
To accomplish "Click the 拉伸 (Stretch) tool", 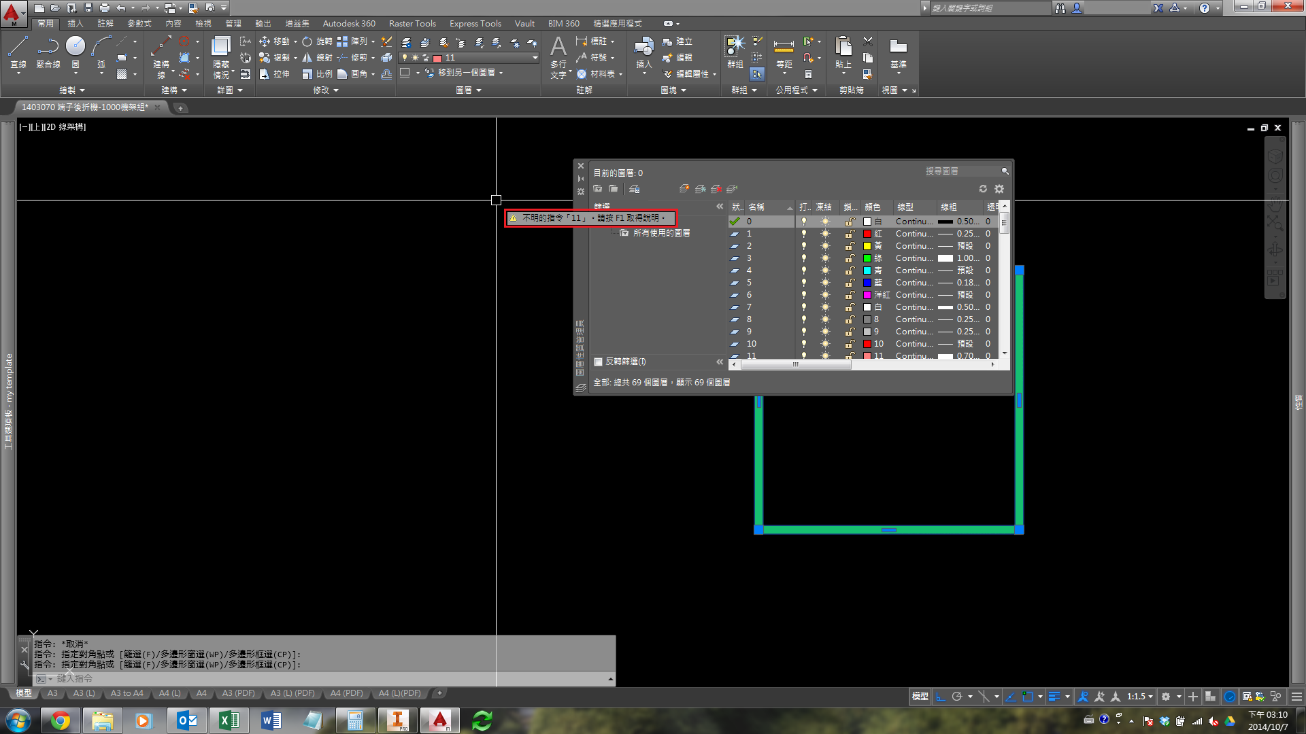I will [x=275, y=74].
